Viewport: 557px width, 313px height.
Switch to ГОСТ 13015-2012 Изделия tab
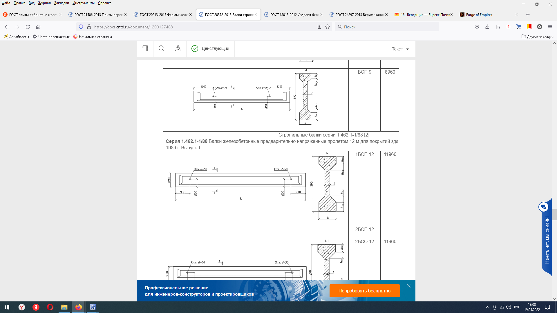(293, 15)
